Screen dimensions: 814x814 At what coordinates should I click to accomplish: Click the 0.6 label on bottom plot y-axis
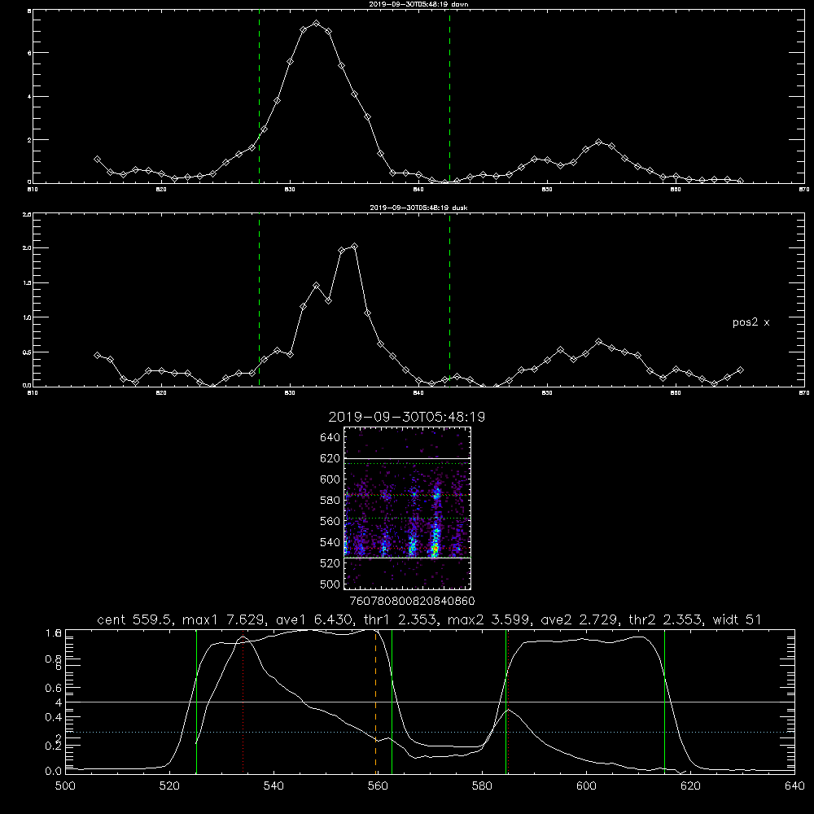point(54,688)
